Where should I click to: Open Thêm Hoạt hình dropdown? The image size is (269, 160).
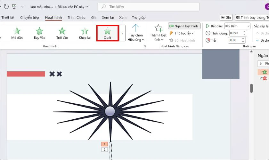pyautogui.click(x=158, y=33)
